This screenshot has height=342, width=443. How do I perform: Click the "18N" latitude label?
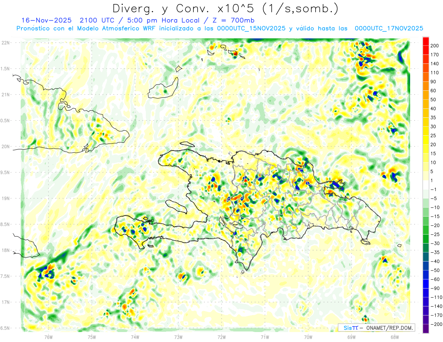point(6,251)
